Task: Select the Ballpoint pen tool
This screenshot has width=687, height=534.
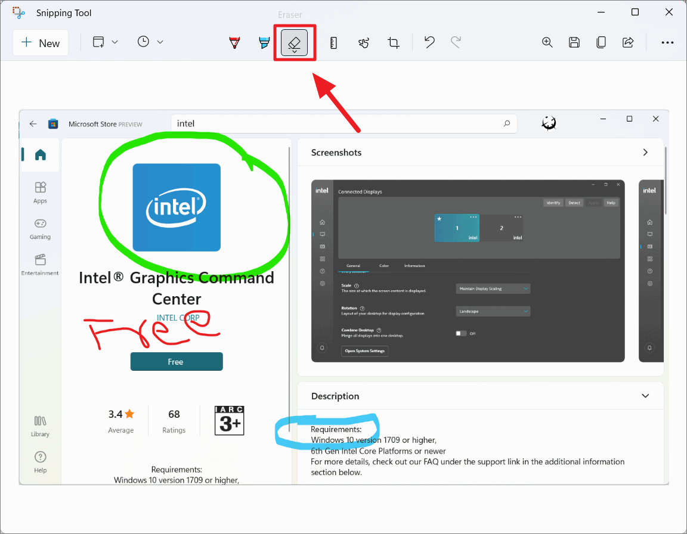Action: coord(235,42)
